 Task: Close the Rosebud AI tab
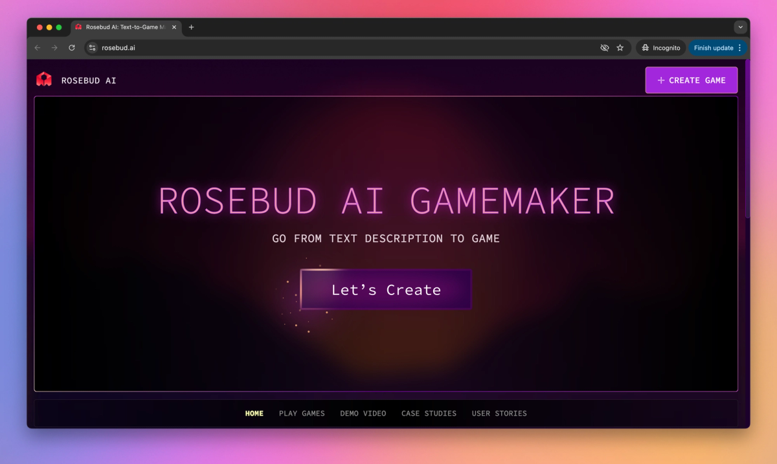[174, 27]
